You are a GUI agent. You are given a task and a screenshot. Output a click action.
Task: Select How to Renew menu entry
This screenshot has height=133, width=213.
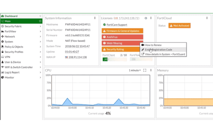tap(163, 45)
